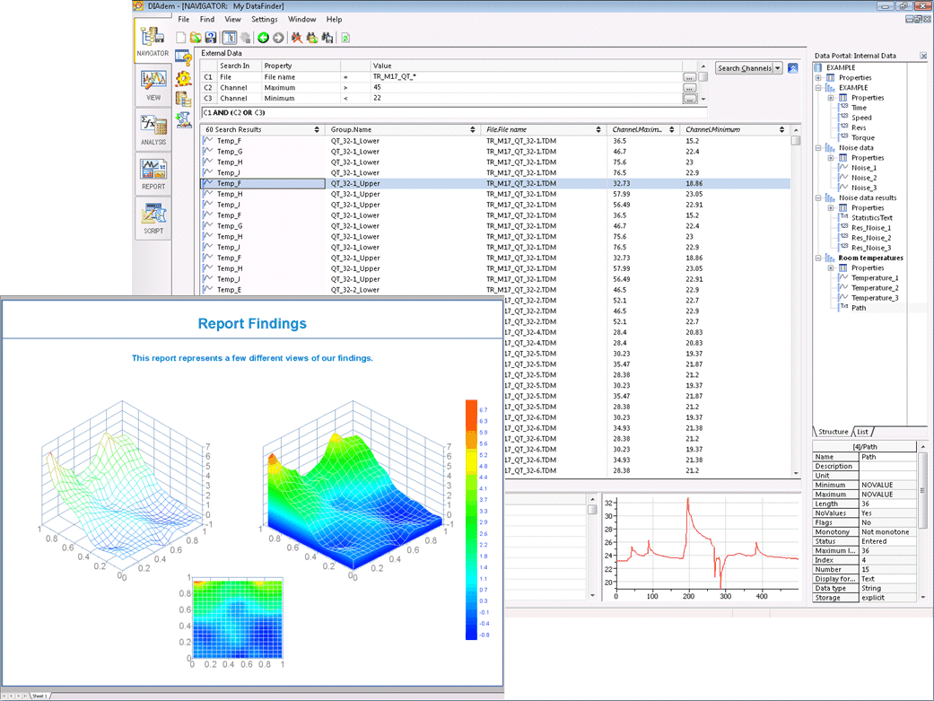This screenshot has width=934, height=701.
Task: Open the Find menu
Action: [206, 19]
